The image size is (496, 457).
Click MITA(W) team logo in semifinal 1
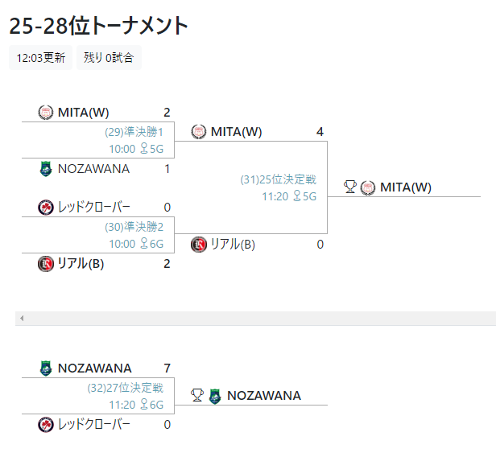(46, 113)
